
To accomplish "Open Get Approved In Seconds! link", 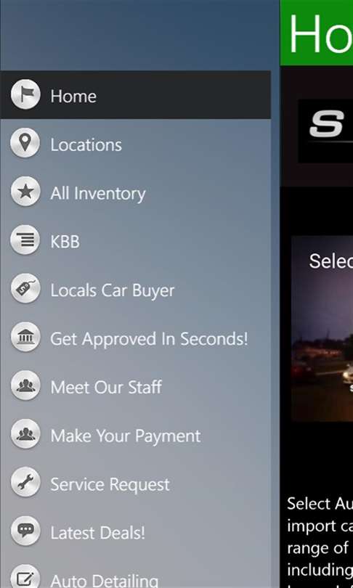I will 149,340.
